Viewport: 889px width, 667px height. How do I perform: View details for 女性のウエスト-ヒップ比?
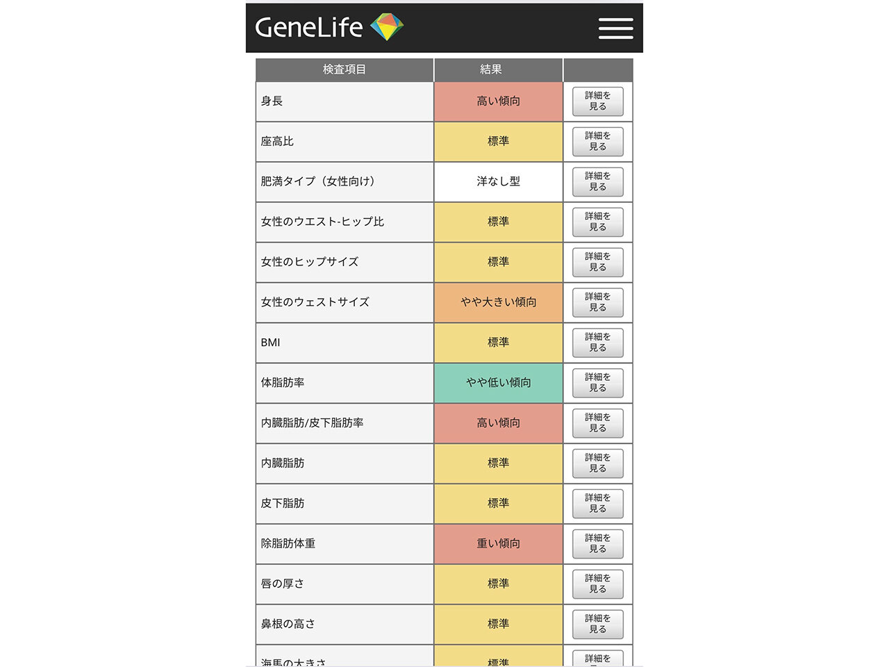(597, 222)
